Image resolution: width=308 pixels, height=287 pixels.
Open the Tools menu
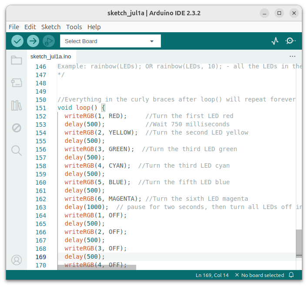tap(74, 27)
